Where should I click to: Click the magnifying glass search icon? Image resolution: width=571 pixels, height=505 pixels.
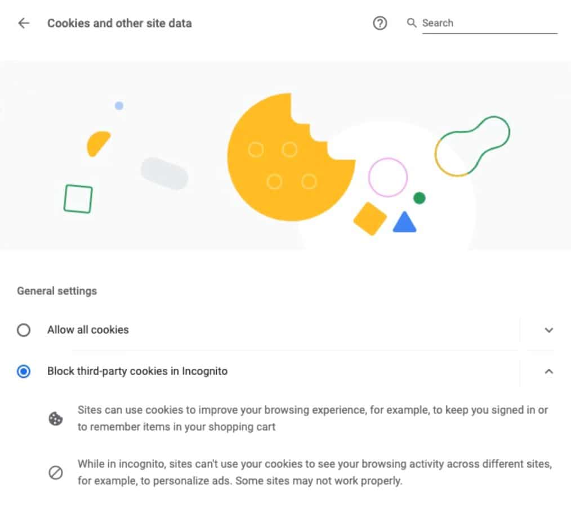click(x=412, y=23)
